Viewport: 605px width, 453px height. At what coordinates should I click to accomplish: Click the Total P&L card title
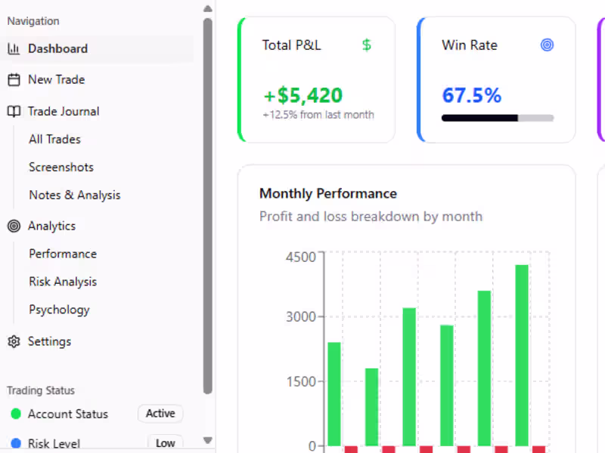coord(291,45)
